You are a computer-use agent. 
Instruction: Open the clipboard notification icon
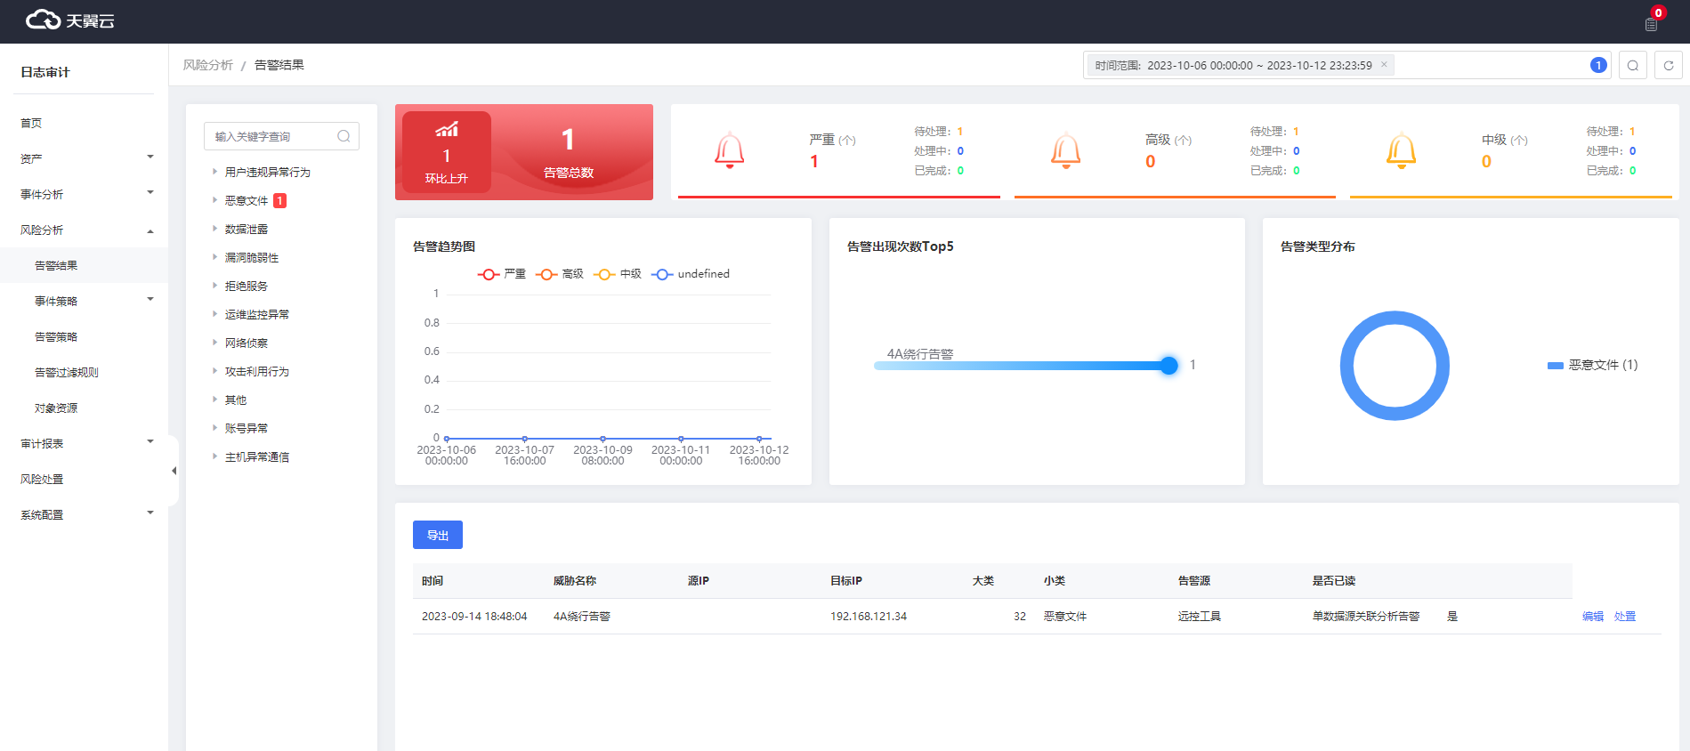click(1651, 24)
